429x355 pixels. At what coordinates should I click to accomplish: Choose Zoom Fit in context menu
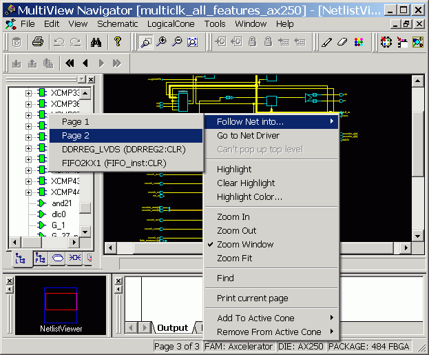point(272,258)
